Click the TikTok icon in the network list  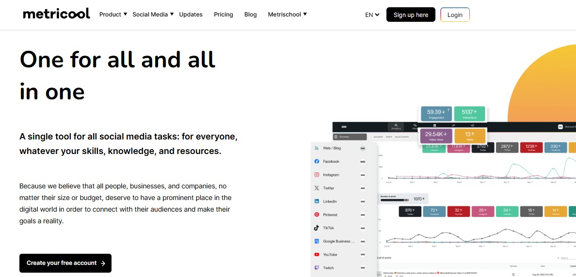tap(317, 228)
